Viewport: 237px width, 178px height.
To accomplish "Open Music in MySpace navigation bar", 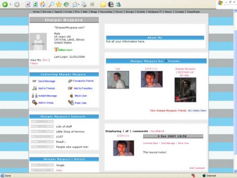I will [x=168, y=11].
